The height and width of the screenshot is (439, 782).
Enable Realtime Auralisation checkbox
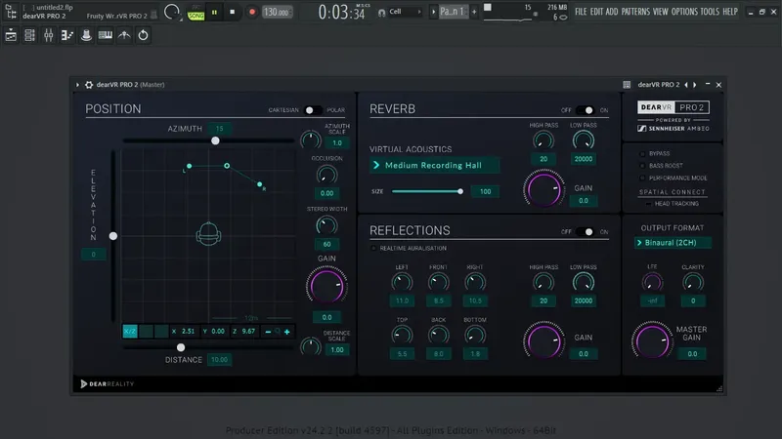[373, 248]
